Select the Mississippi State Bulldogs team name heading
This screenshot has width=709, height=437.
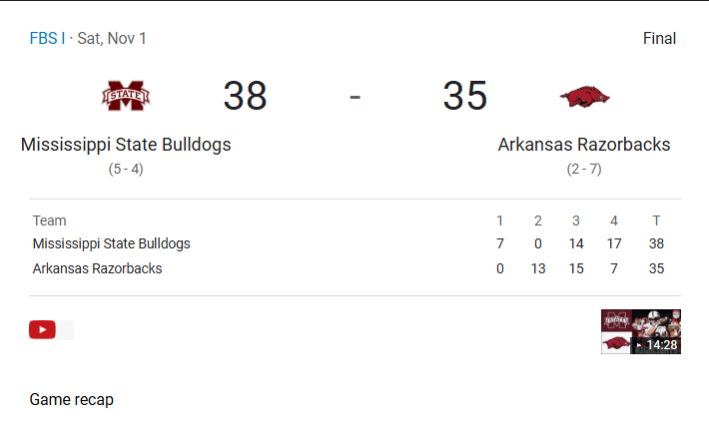point(126,145)
